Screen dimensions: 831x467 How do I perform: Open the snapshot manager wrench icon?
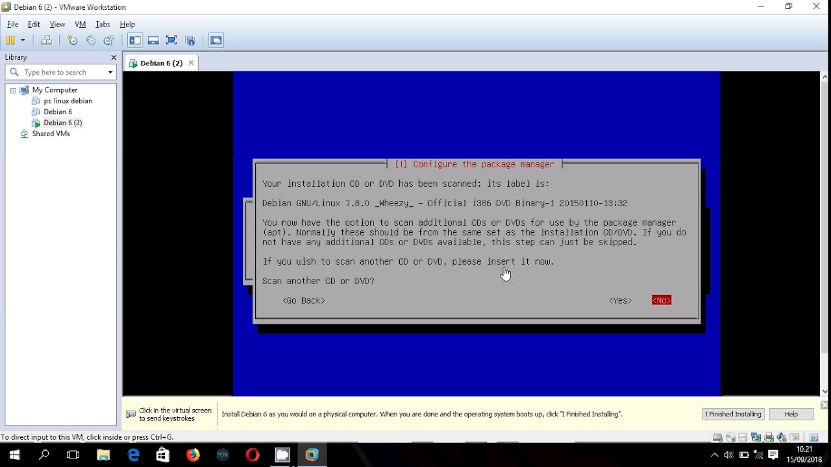tap(109, 40)
